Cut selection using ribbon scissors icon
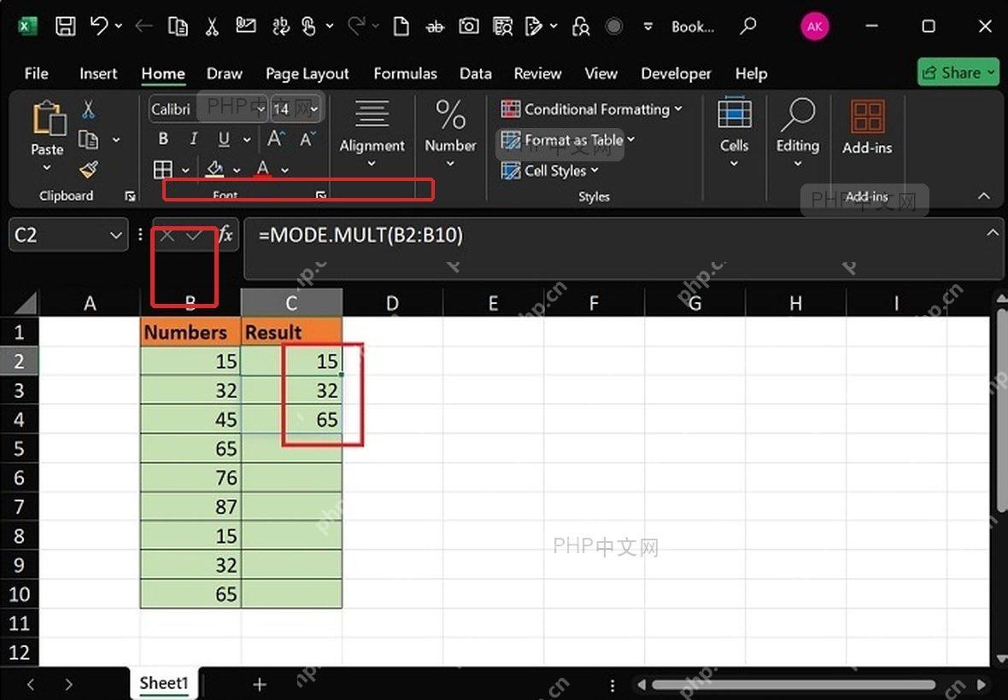The image size is (1008, 700). pos(89,110)
